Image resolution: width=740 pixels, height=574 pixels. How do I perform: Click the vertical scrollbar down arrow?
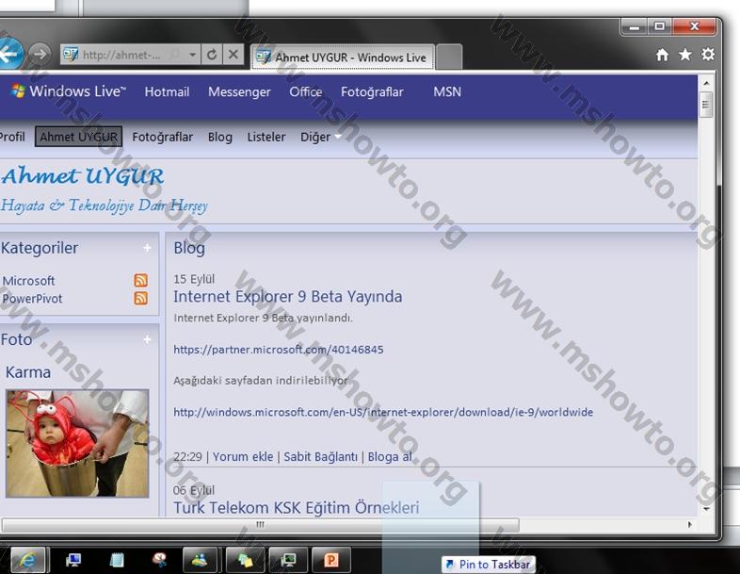click(x=706, y=509)
